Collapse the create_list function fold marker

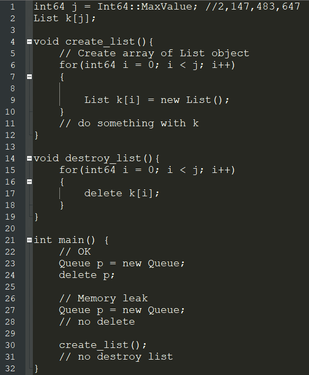pos(29,42)
